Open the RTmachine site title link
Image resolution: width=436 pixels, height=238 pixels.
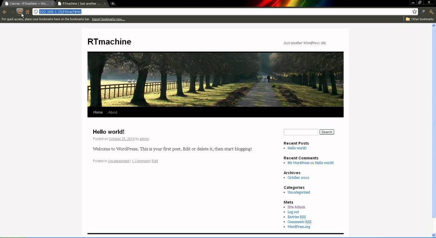tap(109, 42)
